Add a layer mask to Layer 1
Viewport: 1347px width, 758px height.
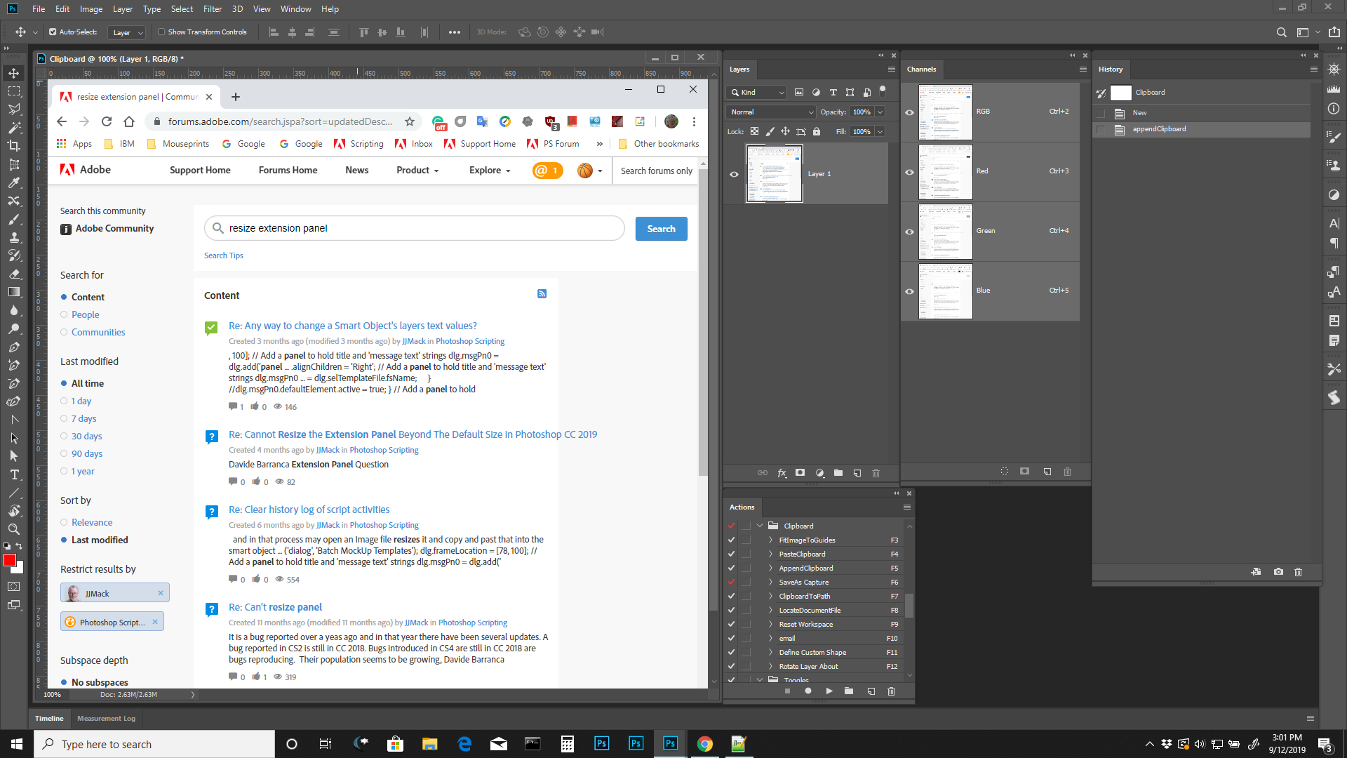[x=800, y=473]
